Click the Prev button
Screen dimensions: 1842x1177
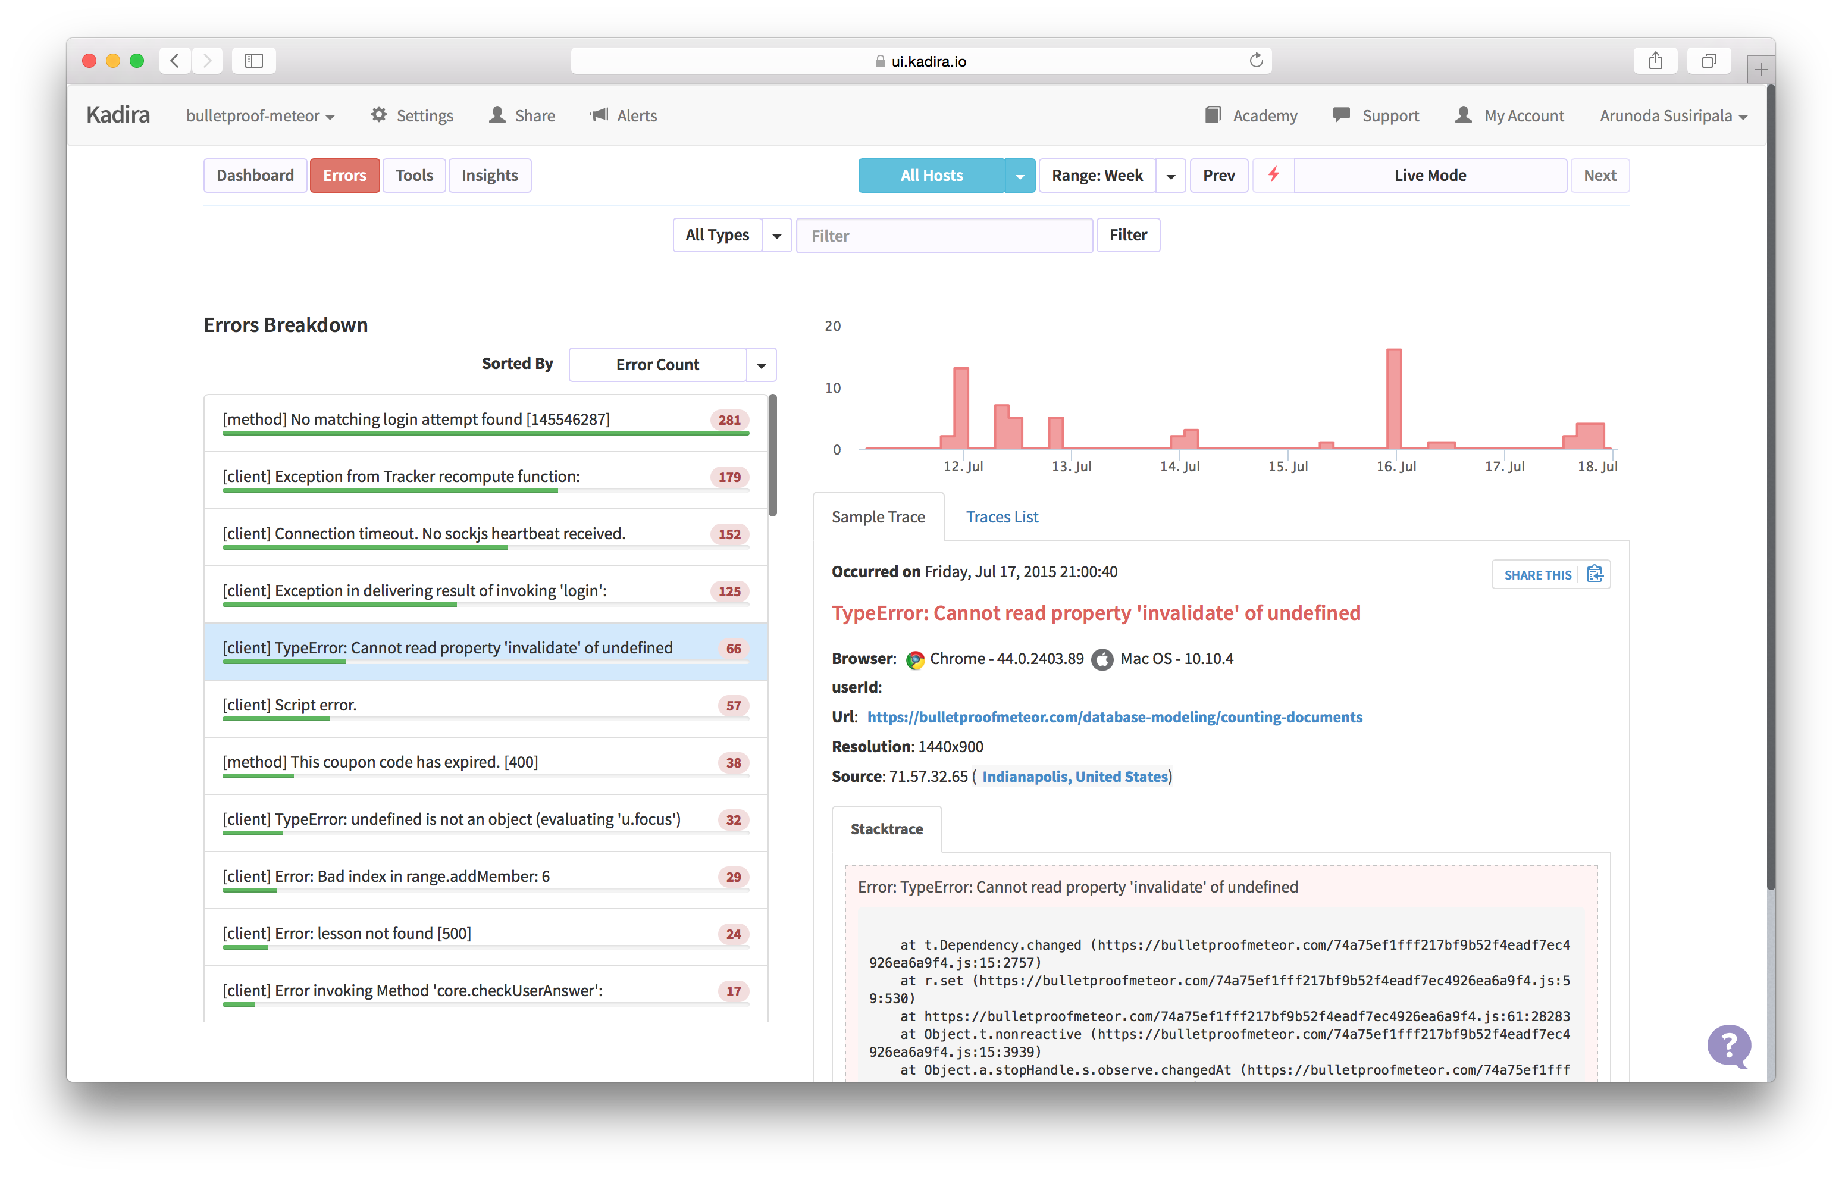pos(1218,176)
